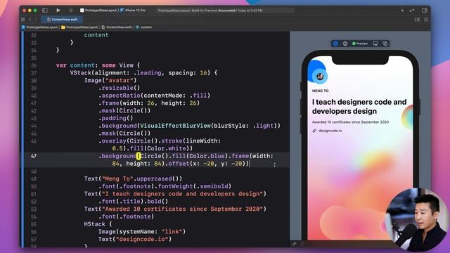Open the PrototypeGlassLayout folder breadcrumb
Viewport: 450px width, 253px height.
point(79,27)
